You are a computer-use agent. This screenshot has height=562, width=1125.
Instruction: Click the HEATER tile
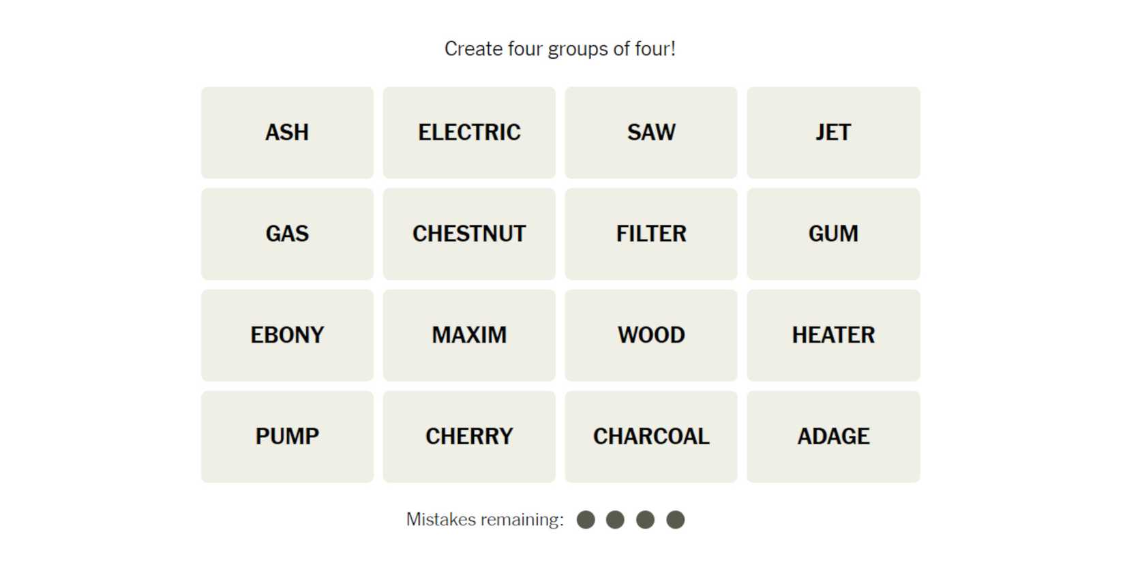(833, 335)
